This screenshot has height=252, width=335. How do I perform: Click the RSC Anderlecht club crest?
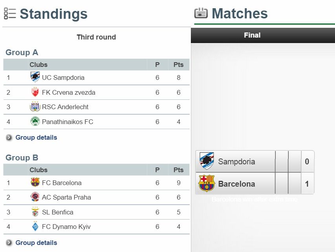tap(35, 107)
